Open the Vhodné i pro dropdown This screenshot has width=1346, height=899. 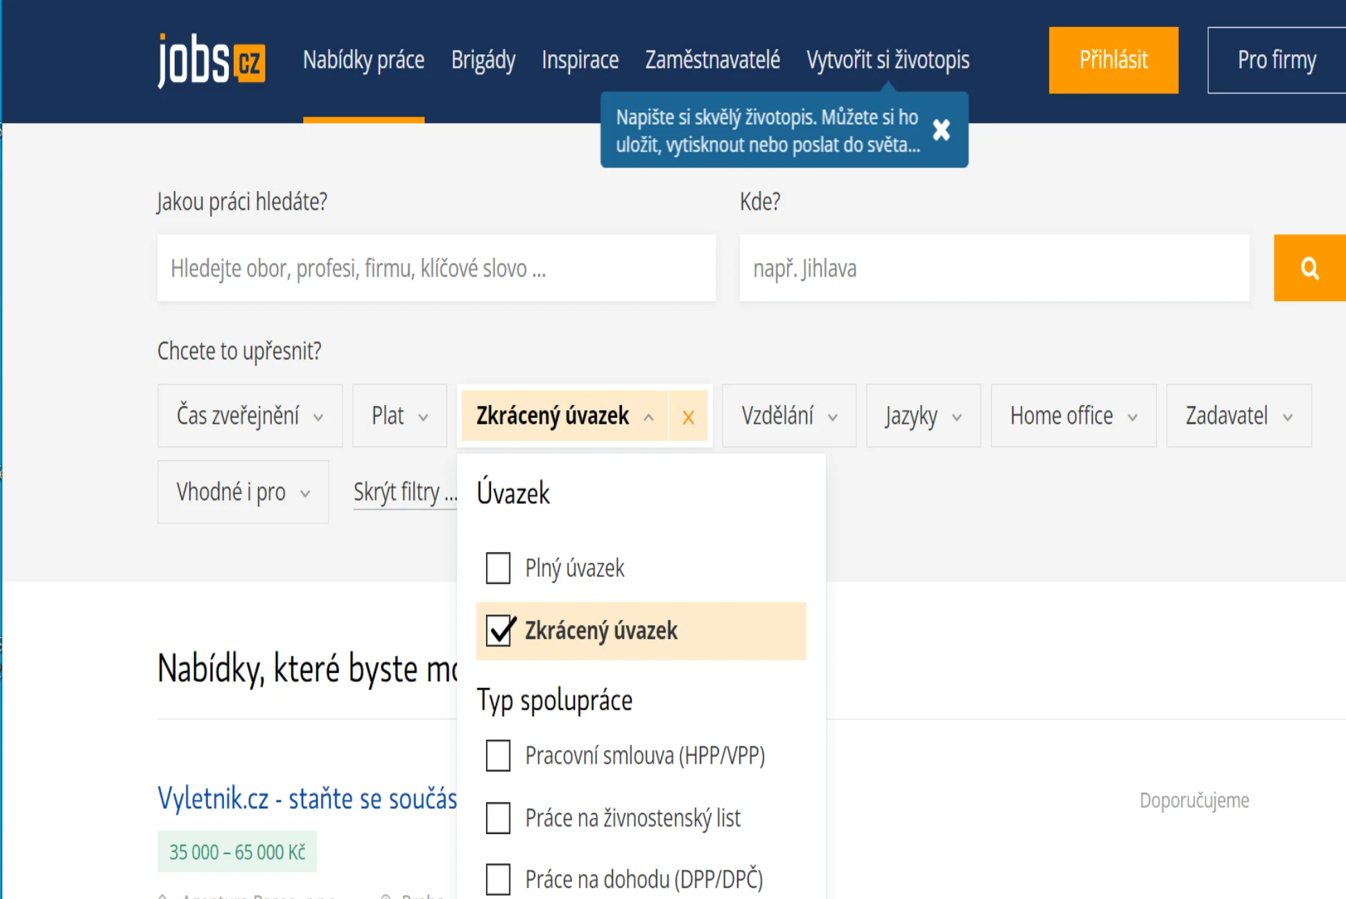click(243, 492)
